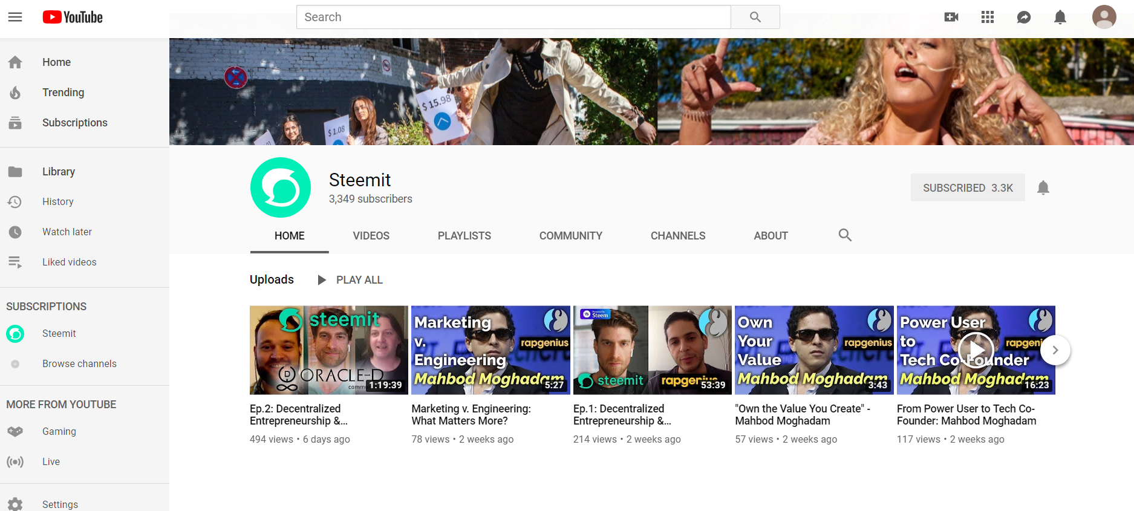Open the Gaming sidebar link
Screen dimensions: 1134x511
pyautogui.click(x=59, y=431)
